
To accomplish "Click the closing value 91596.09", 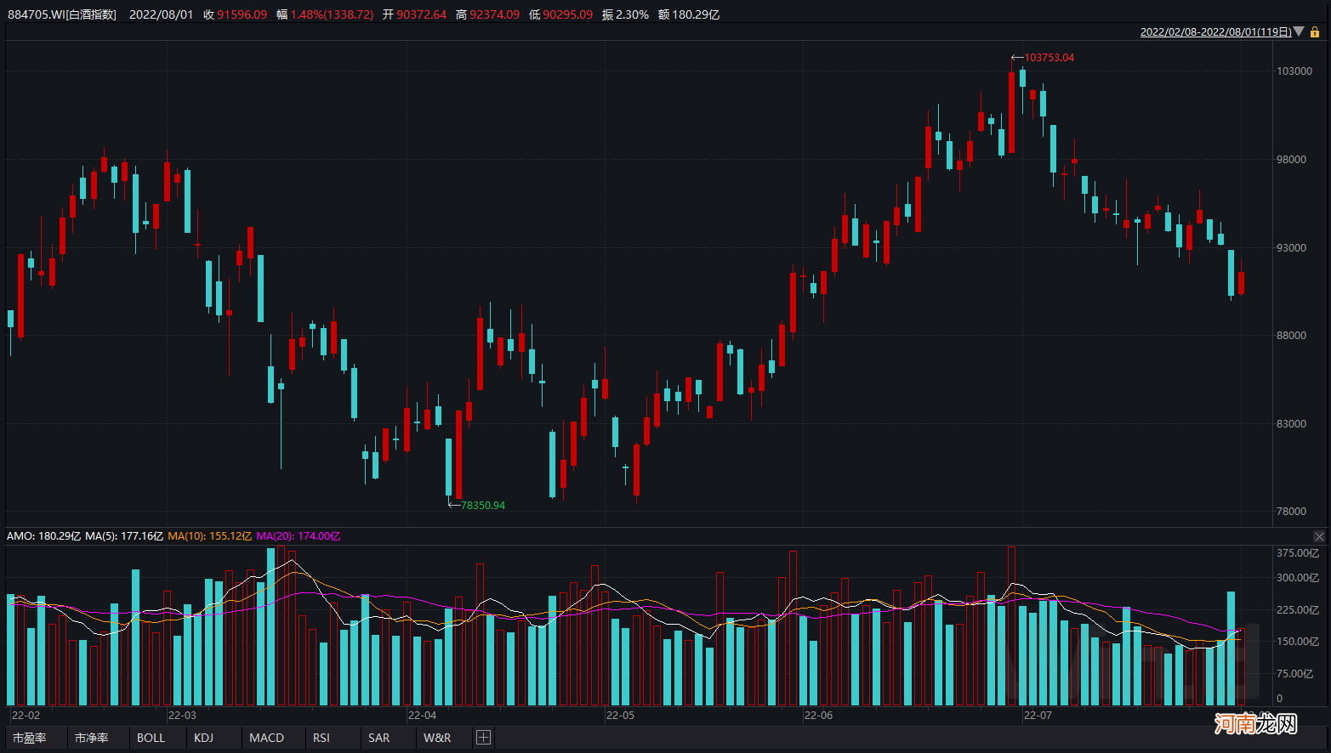I will [x=242, y=14].
